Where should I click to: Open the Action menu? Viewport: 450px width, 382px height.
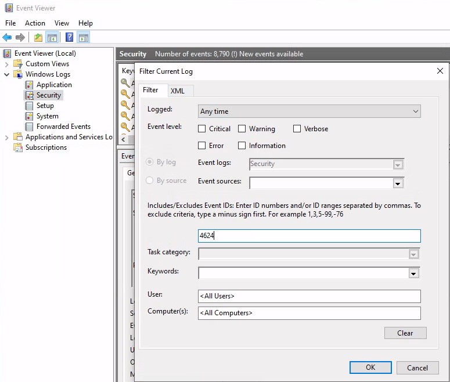pyautogui.click(x=35, y=23)
